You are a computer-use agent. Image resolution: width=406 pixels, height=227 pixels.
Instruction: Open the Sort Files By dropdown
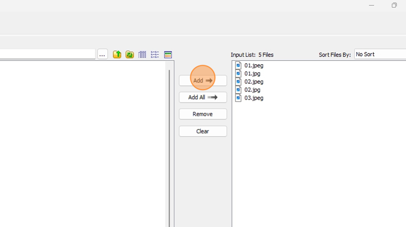pos(380,54)
